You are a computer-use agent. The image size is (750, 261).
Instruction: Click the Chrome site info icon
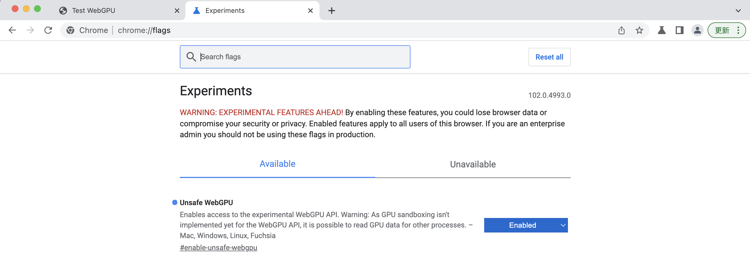[70, 30]
